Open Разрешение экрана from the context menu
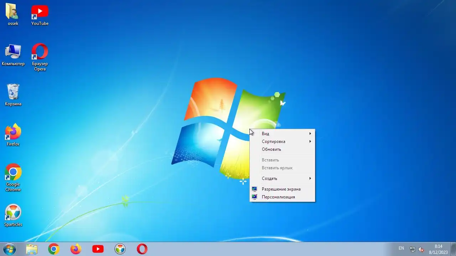Screen dimensions: 456x256 click(283, 189)
